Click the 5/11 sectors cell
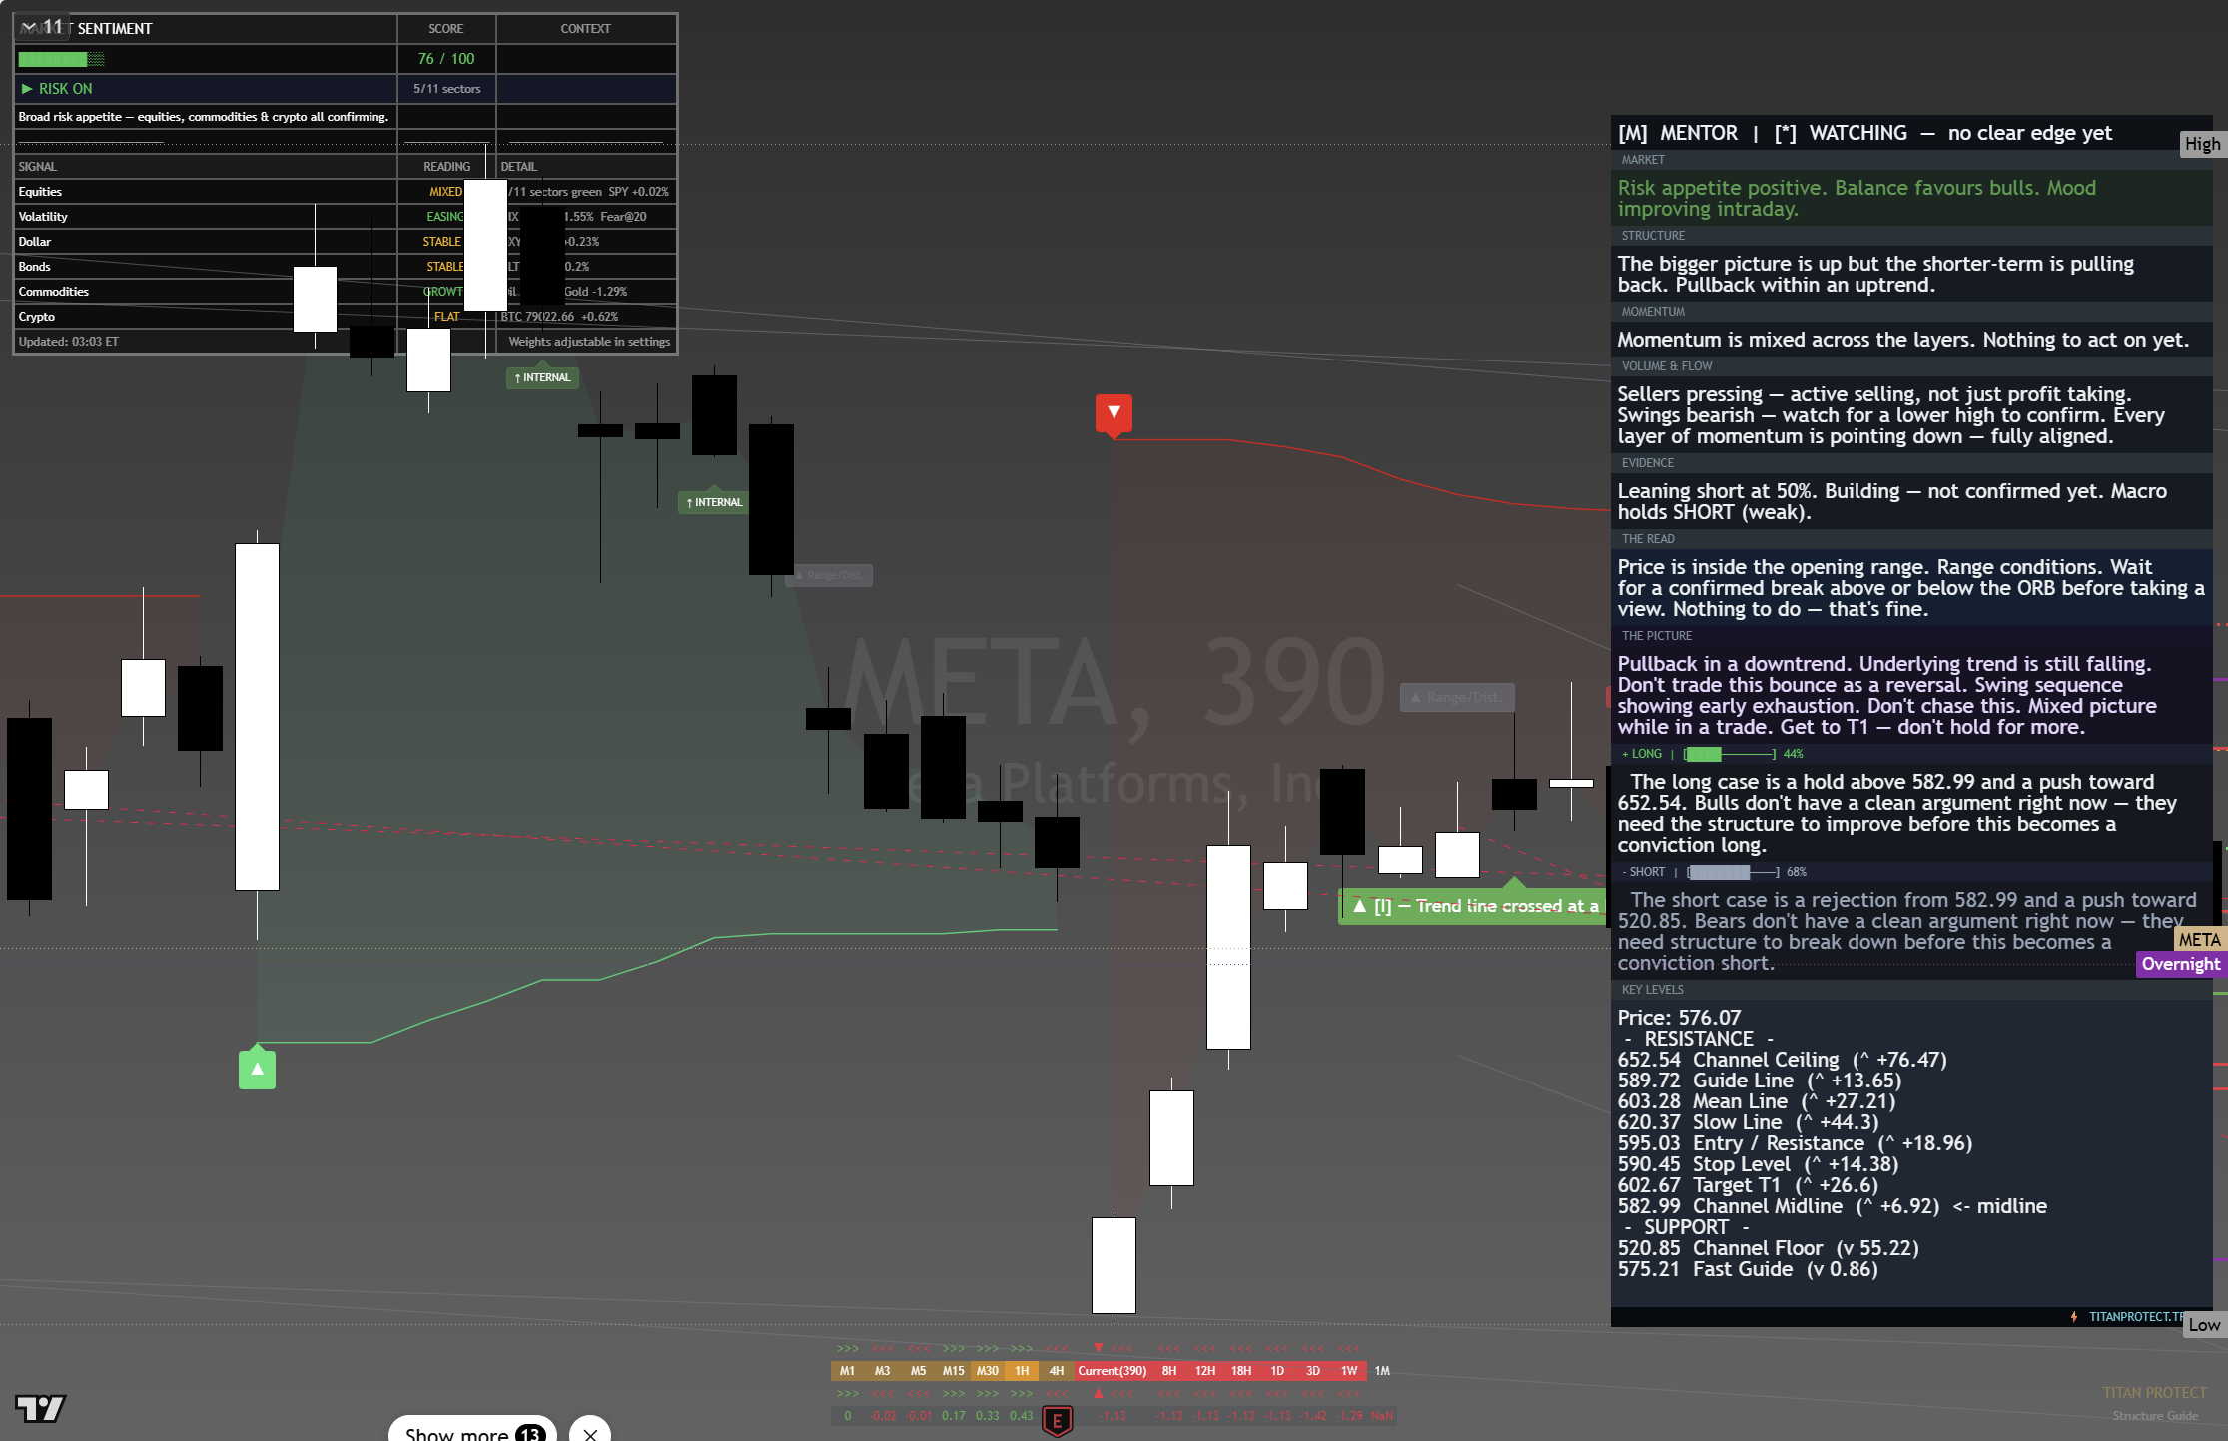 coord(446,89)
